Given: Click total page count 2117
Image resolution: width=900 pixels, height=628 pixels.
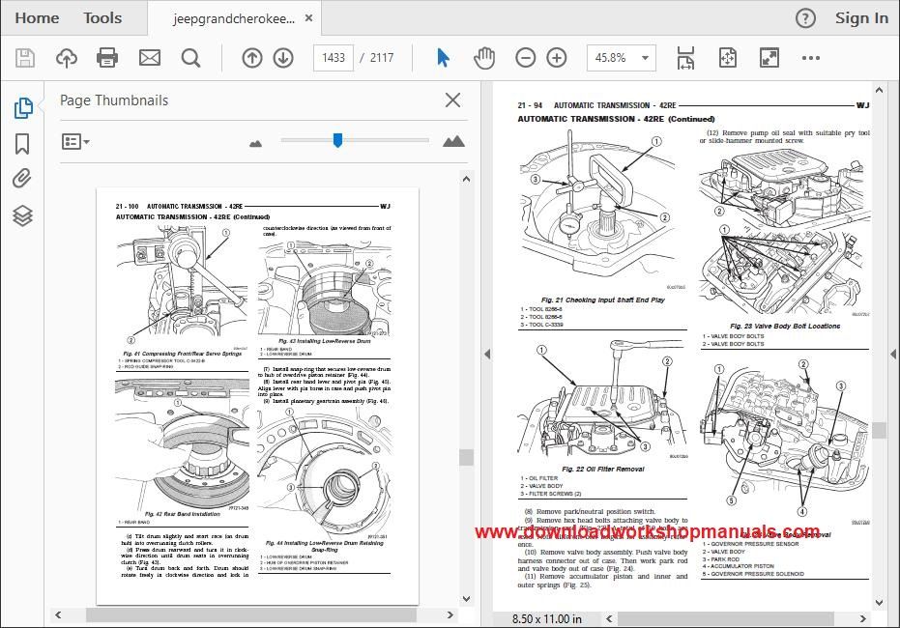Looking at the screenshot, I should (382, 58).
